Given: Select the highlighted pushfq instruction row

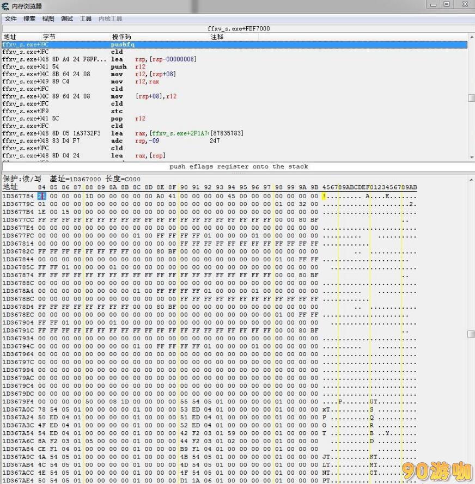Looking at the screenshot, I should [234, 45].
